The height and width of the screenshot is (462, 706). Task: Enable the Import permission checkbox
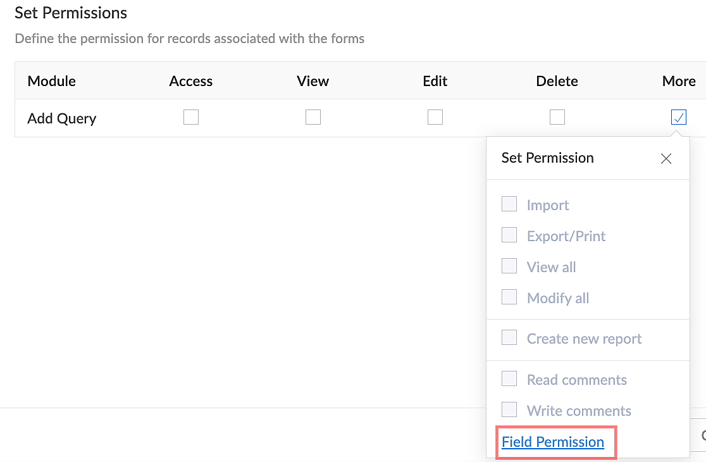[509, 204]
